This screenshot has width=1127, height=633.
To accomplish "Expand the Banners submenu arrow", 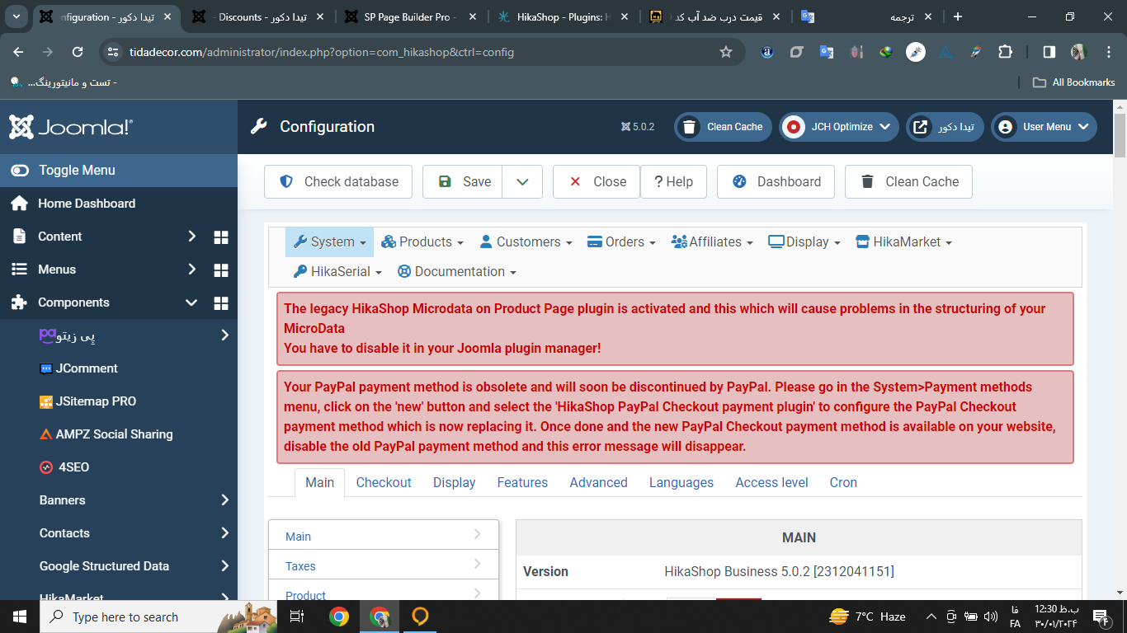I will pyautogui.click(x=224, y=500).
